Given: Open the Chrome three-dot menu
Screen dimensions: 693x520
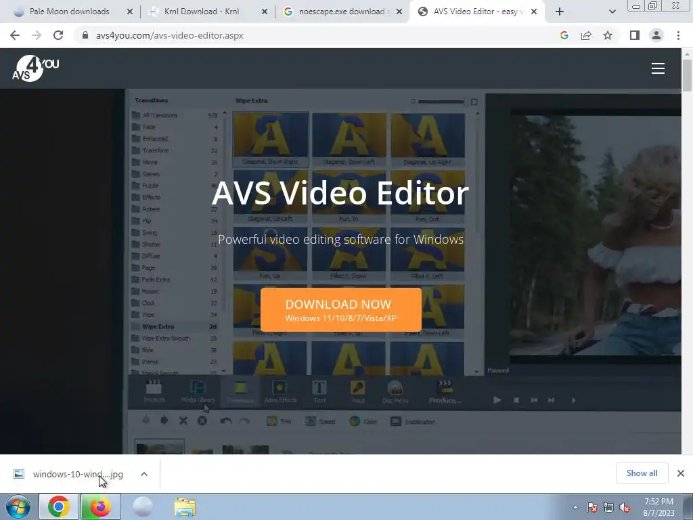Looking at the screenshot, I should pyautogui.click(x=678, y=35).
